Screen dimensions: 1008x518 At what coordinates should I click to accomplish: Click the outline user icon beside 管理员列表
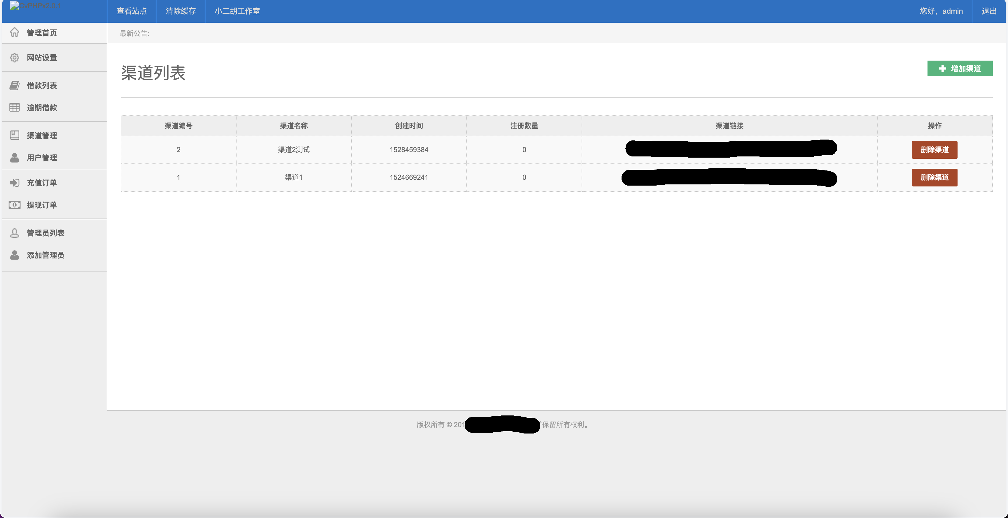click(x=15, y=233)
